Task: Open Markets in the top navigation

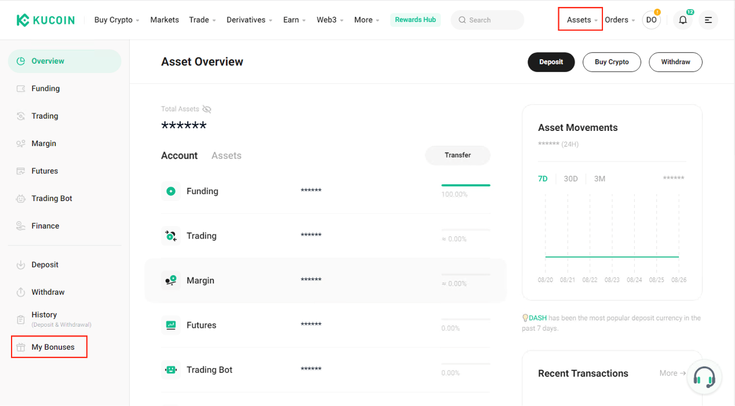Action: point(164,20)
